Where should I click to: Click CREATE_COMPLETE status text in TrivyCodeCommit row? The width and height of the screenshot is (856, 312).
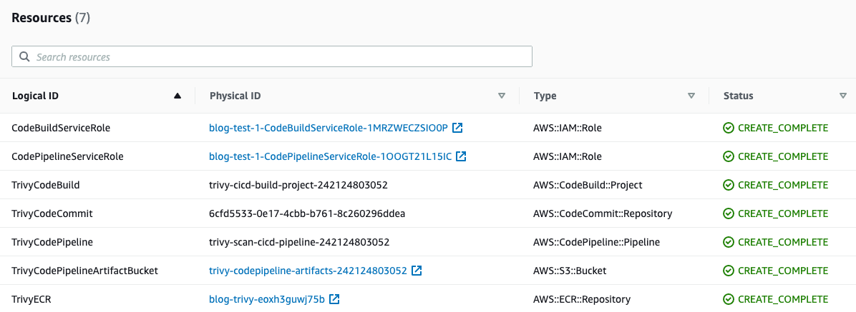pos(784,213)
